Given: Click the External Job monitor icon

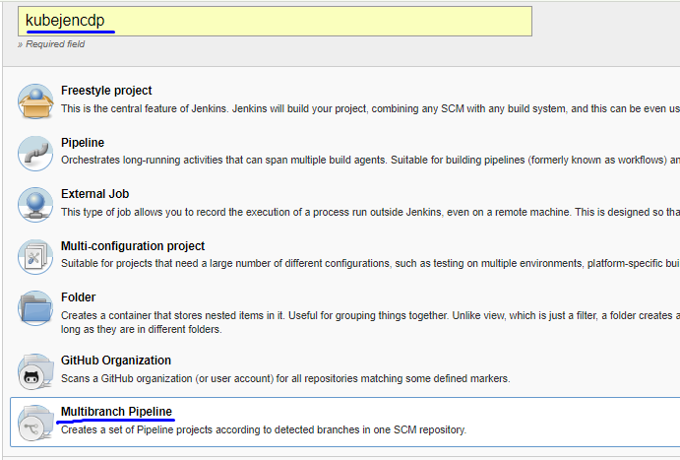Looking at the screenshot, I should [34, 205].
